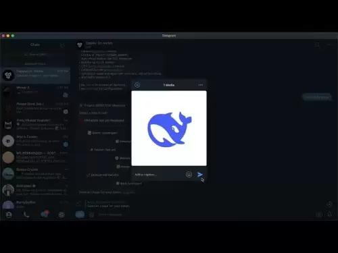Open the WE REBRANDED chat
338x253 pixels.
(35, 157)
